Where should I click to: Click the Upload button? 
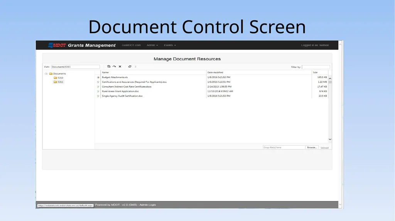(324, 148)
